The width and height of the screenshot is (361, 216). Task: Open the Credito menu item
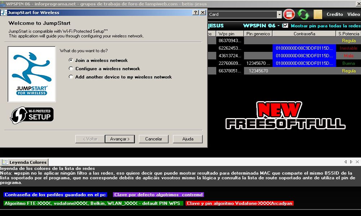[x=335, y=14]
